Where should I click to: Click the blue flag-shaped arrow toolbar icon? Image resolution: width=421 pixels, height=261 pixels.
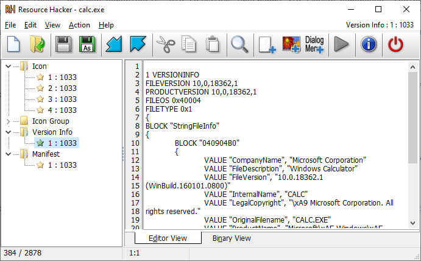pyautogui.click(x=138, y=45)
